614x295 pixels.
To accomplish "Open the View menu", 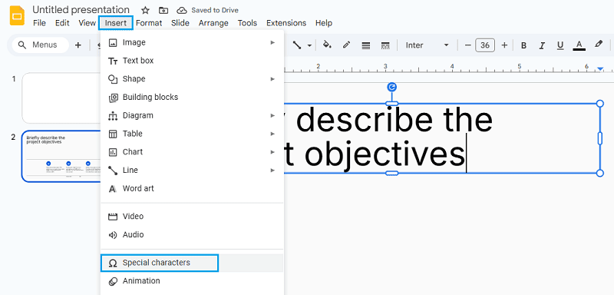I will pos(87,23).
